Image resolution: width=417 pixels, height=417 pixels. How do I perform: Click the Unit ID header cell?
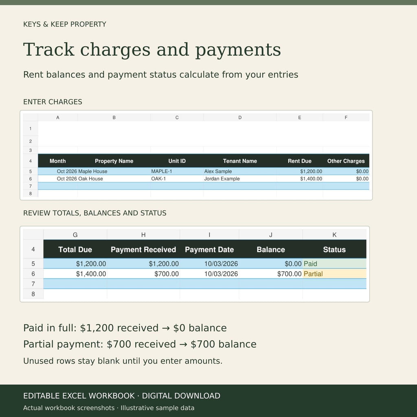(x=177, y=161)
